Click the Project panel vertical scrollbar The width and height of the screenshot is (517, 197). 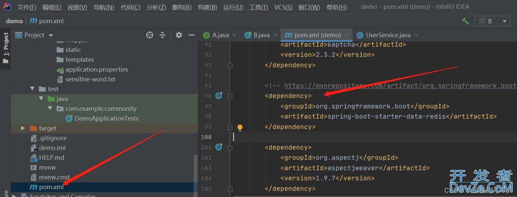tap(196, 170)
